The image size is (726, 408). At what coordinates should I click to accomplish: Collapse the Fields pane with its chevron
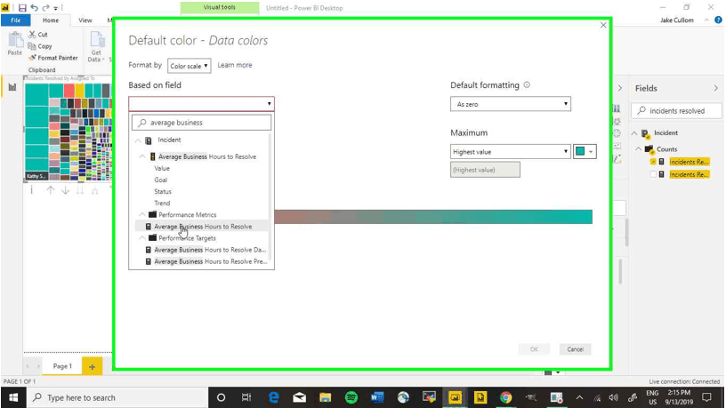[x=716, y=88]
